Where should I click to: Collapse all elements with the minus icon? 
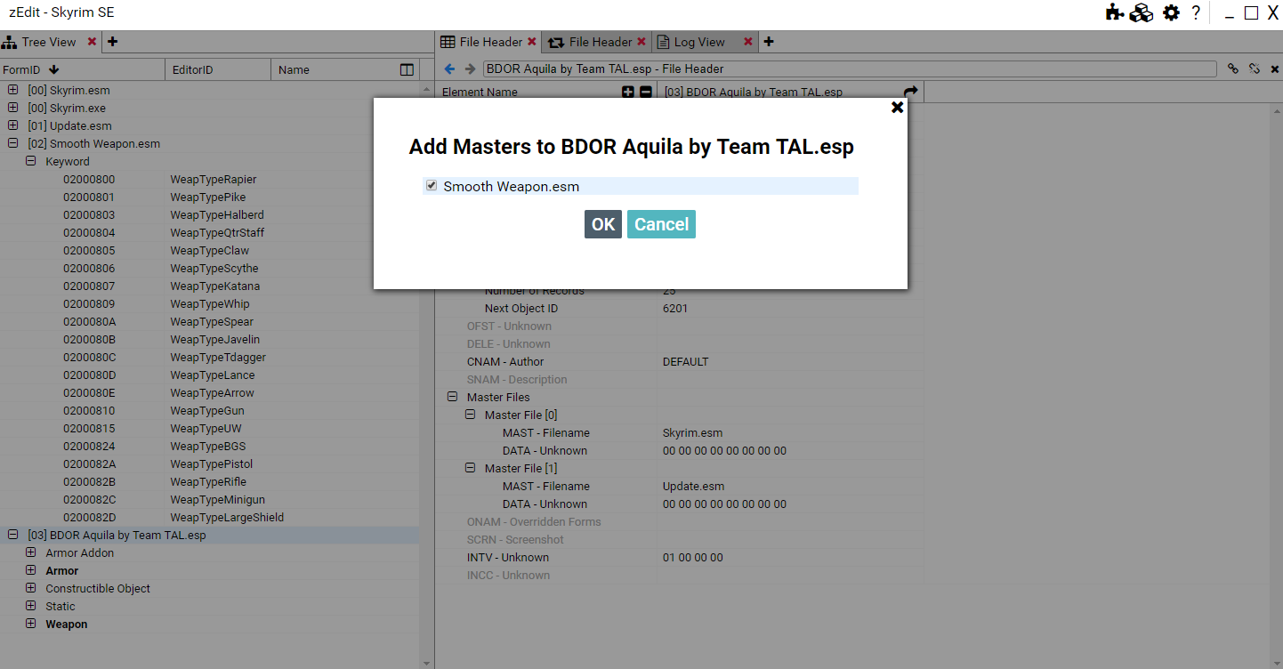[646, 92]
